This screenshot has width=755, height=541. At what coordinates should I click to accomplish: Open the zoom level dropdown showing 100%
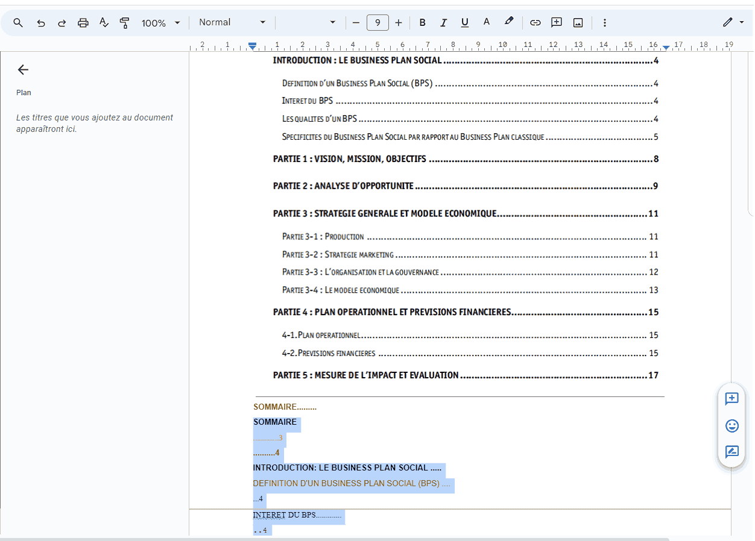point(160,23)
